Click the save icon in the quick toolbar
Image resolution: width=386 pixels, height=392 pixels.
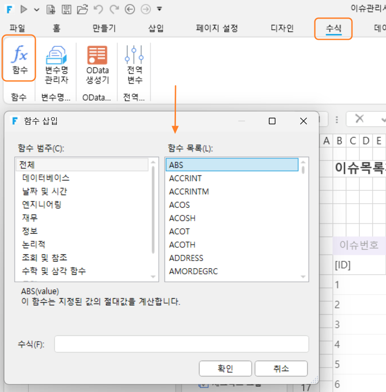tap(66, 9)
